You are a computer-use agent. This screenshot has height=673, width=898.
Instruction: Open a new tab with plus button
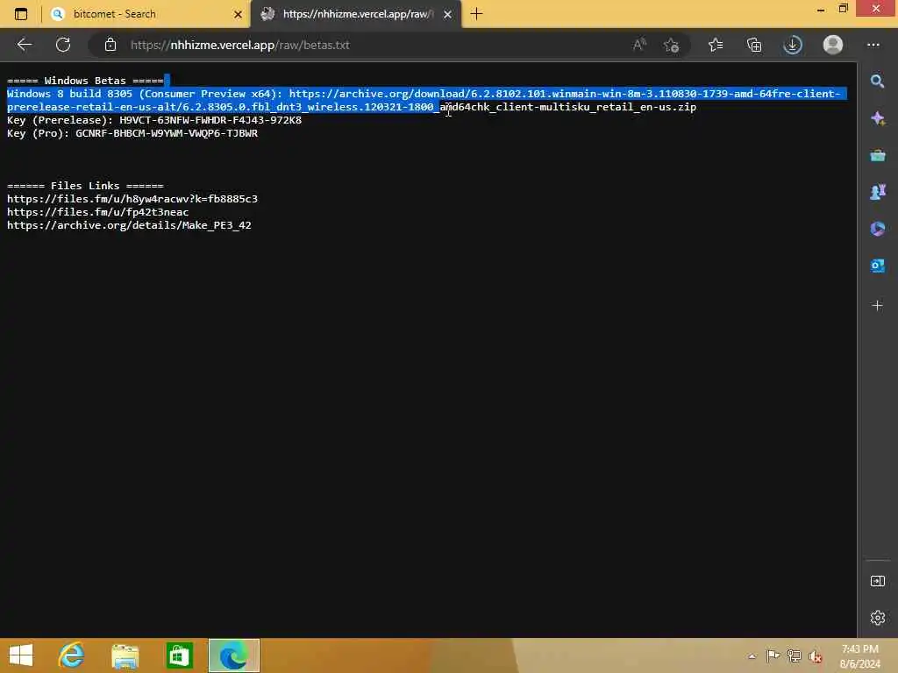pyautogui.click(x=476, y=14)
